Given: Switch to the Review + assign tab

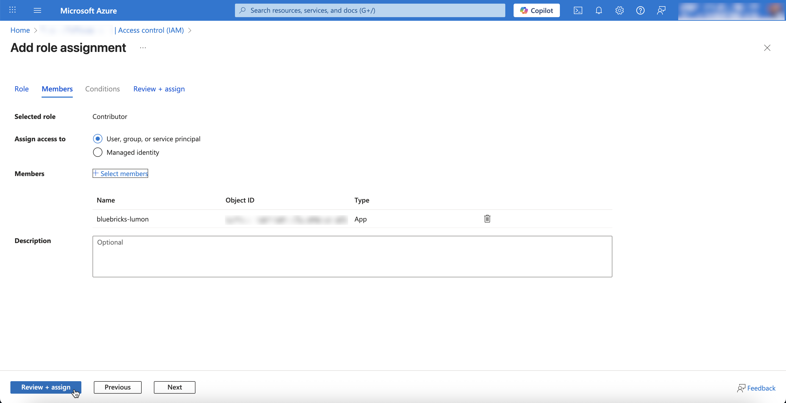Looking at the screenshot, I should (159, 89).
